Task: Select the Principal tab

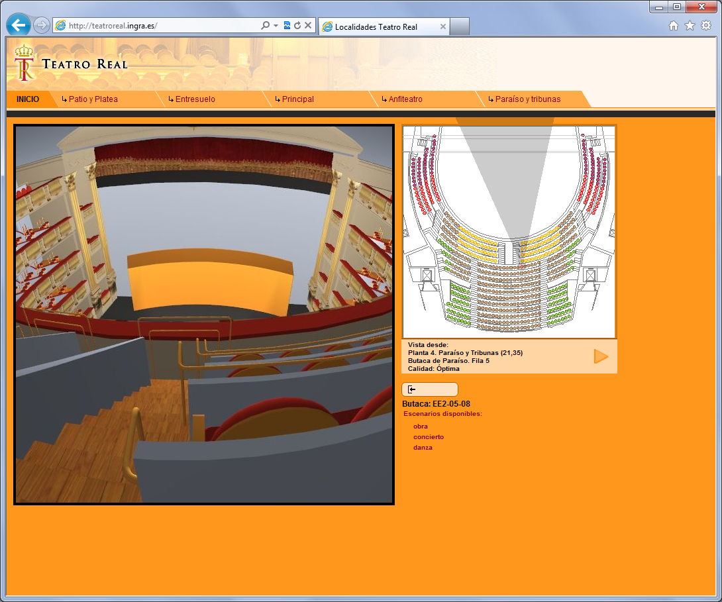Action: [x=297, y=99]
